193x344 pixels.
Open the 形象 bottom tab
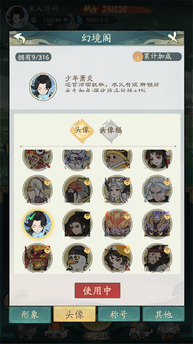click(x=30, y=314)
